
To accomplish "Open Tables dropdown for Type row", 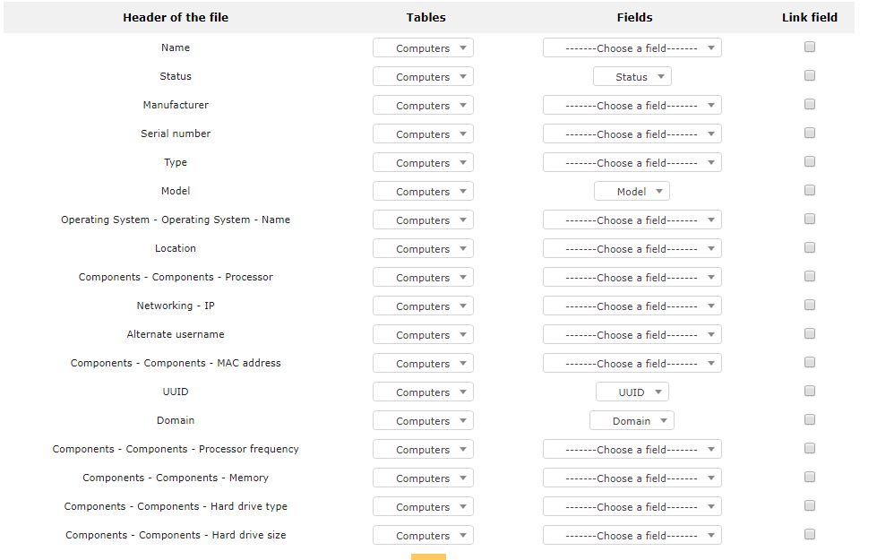I will 423,163.
